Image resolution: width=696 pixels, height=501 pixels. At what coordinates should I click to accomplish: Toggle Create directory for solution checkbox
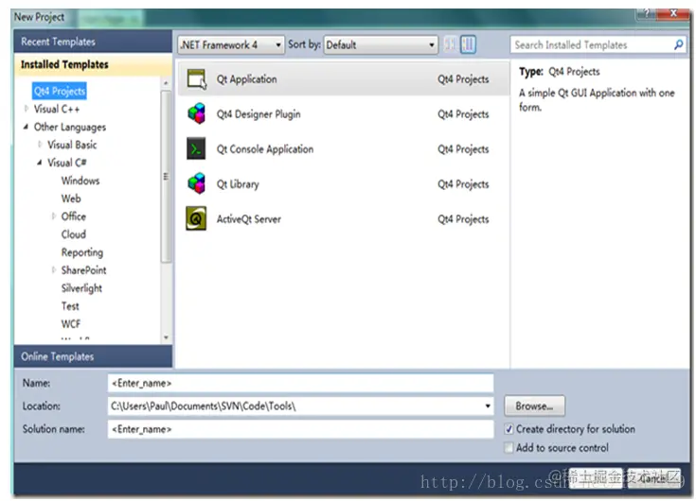(x=509, y=429)
